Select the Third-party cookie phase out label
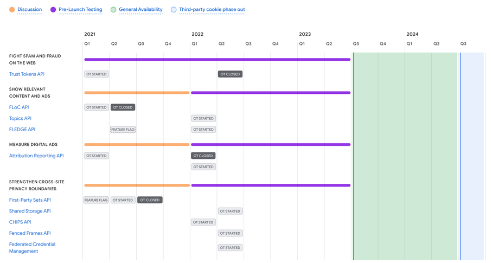 point(212,10)
